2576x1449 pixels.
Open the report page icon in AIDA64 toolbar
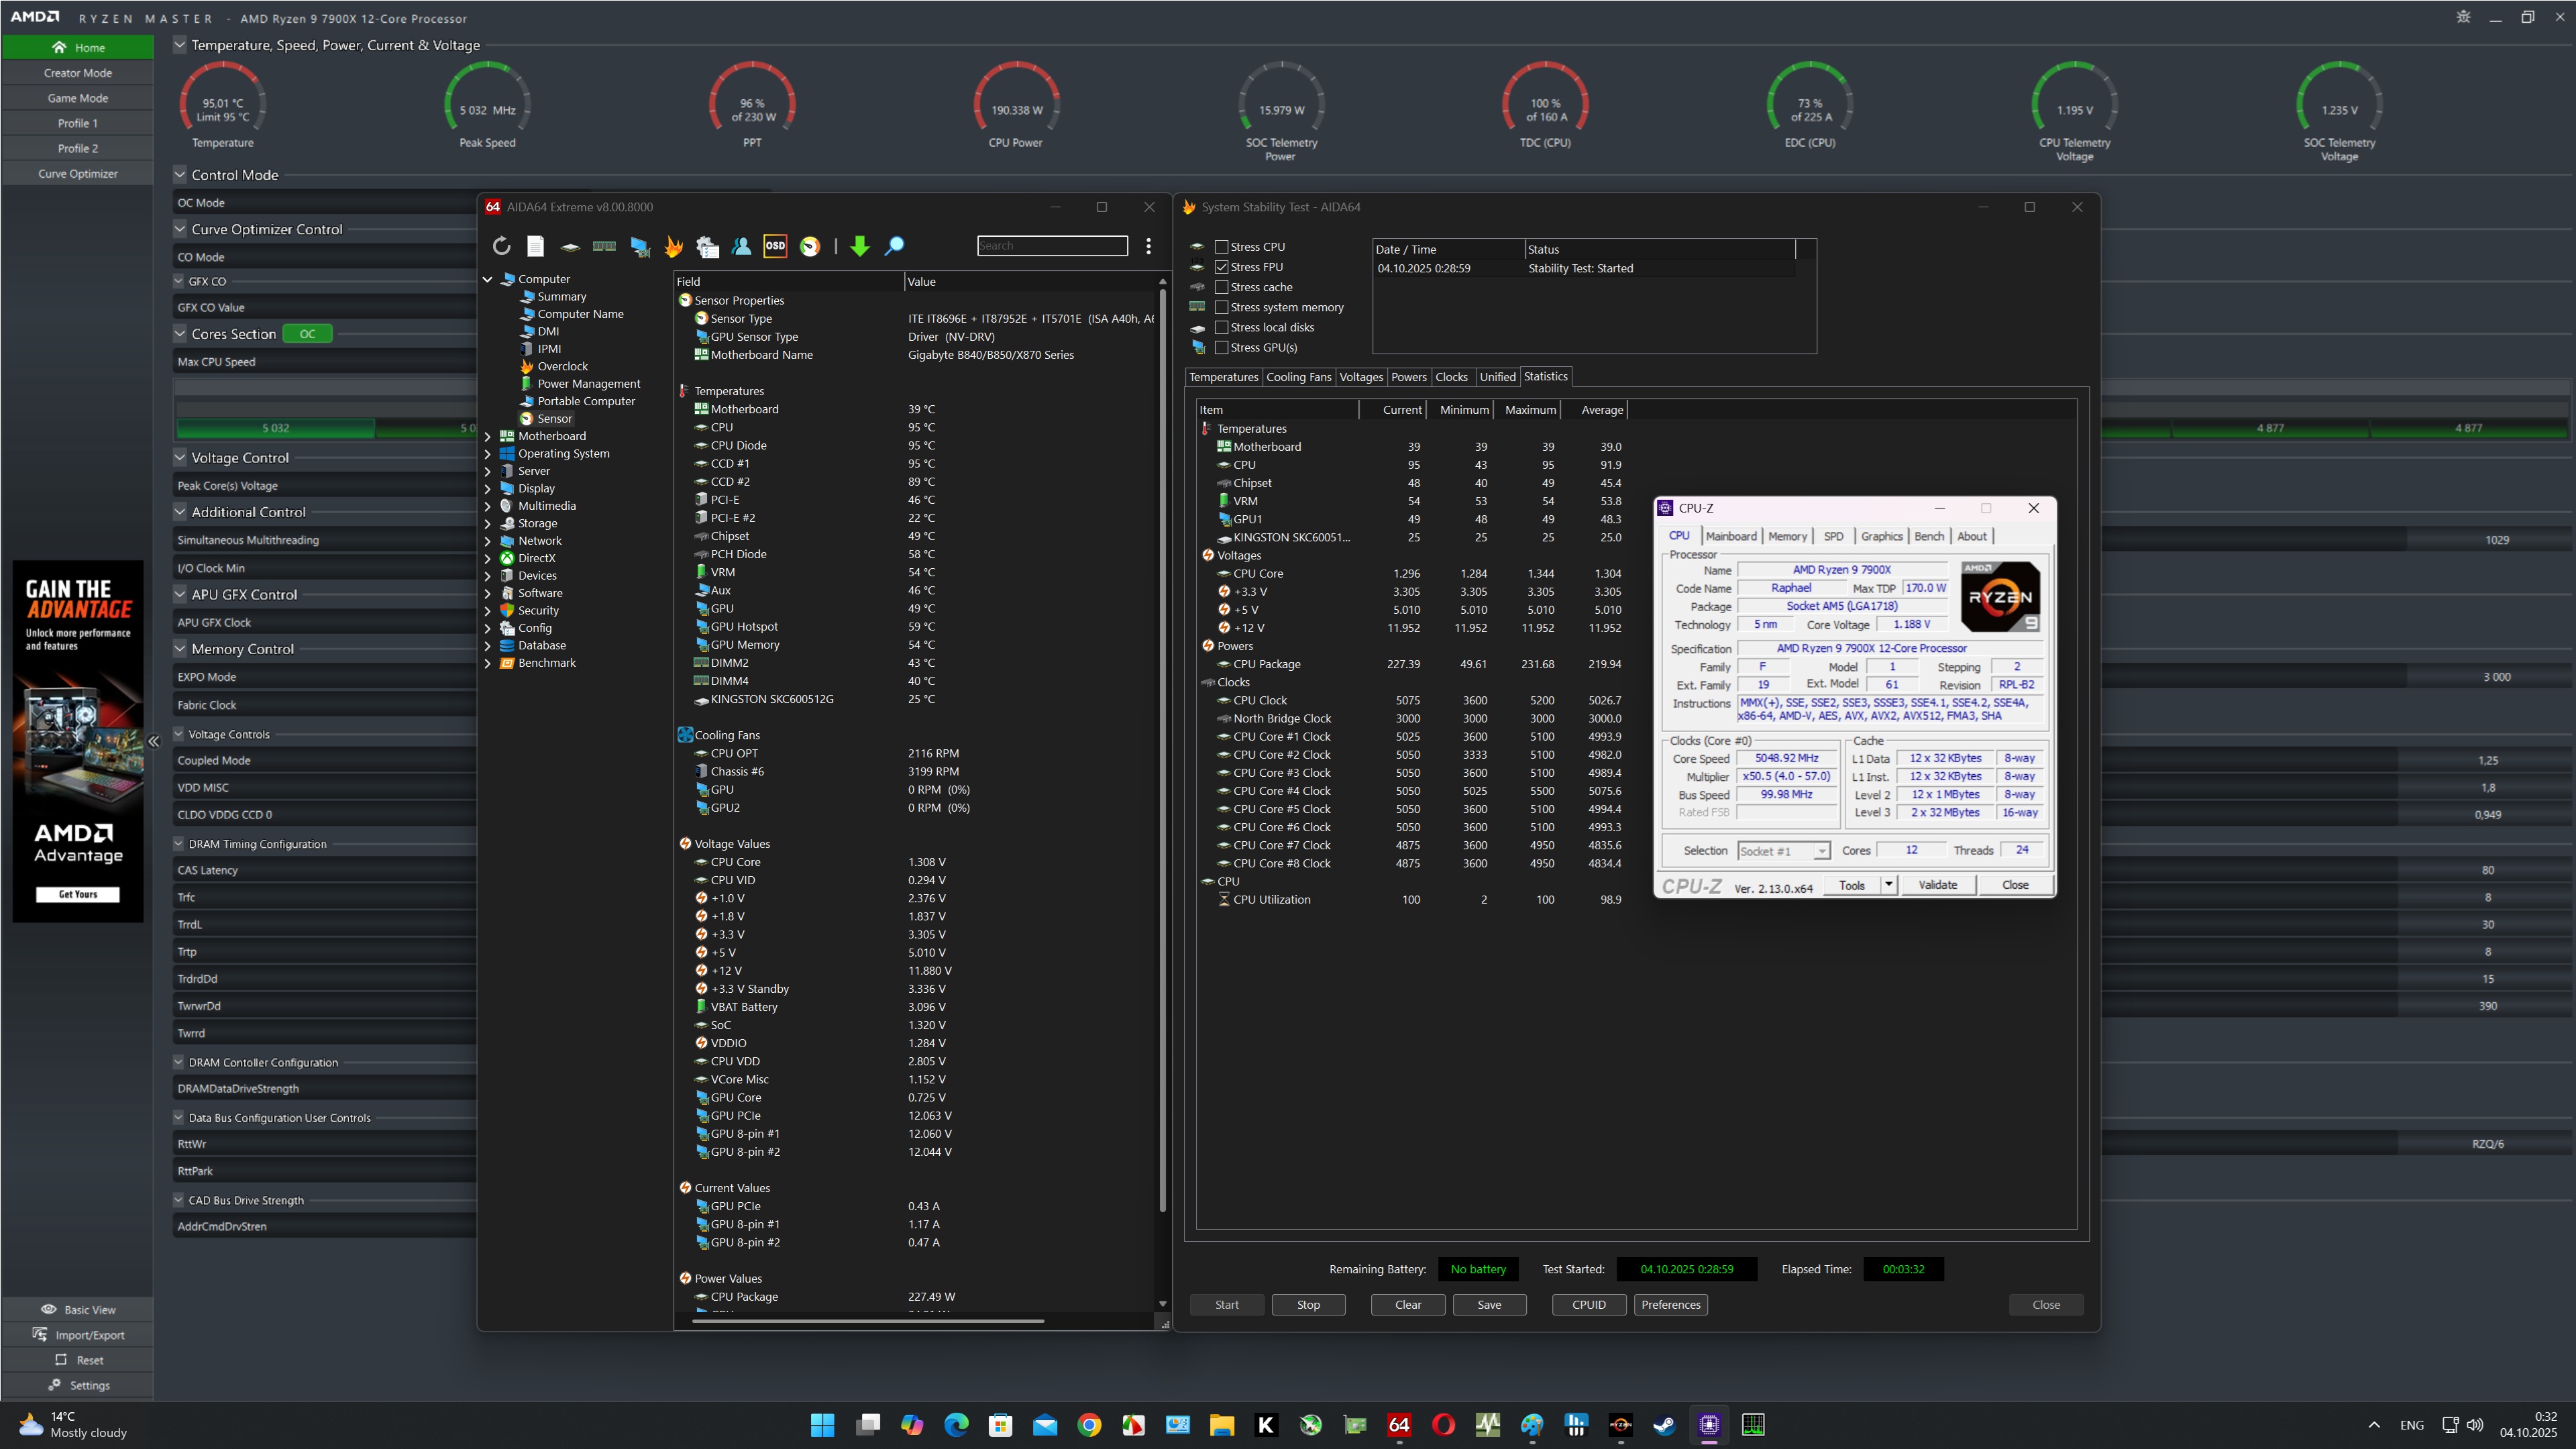pos(536,246)
